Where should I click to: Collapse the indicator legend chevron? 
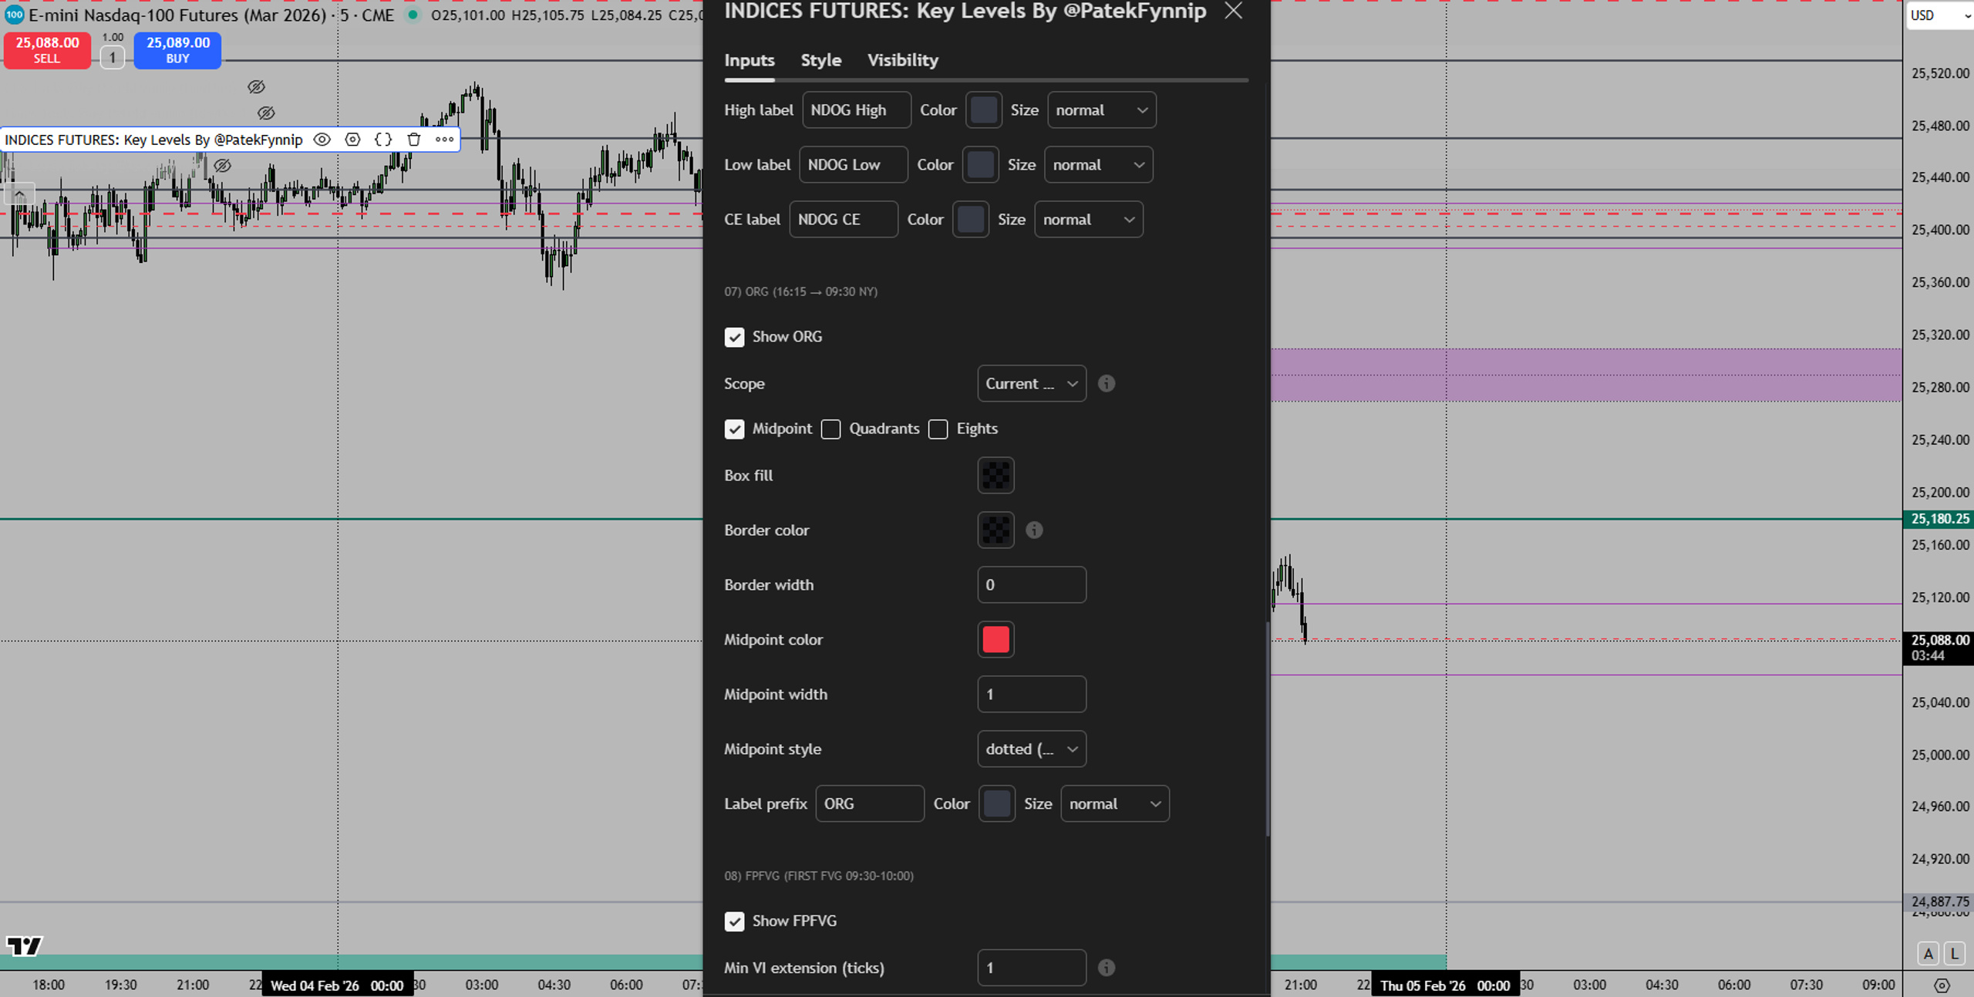click(19, 194)
